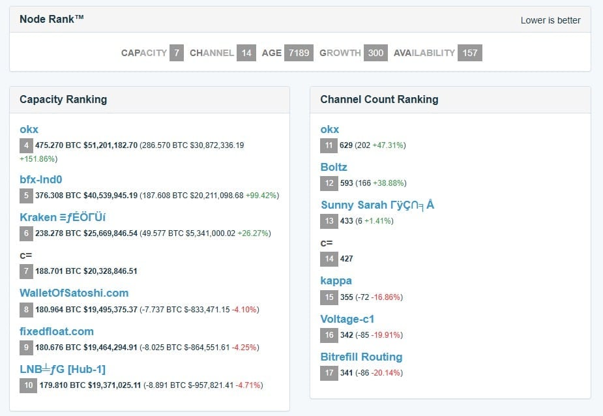
Task: Open the WalletOfSatoshi.com node link
Action: point(74,293)
